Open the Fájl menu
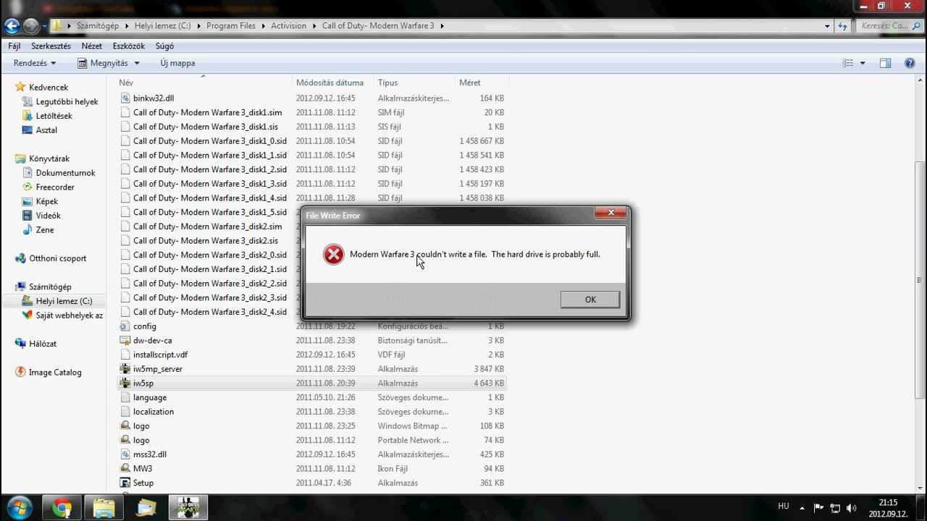 [x=14, y=46]
